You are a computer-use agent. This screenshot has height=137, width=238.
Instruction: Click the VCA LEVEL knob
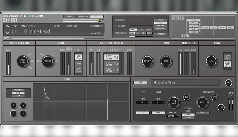pos(211,61)
